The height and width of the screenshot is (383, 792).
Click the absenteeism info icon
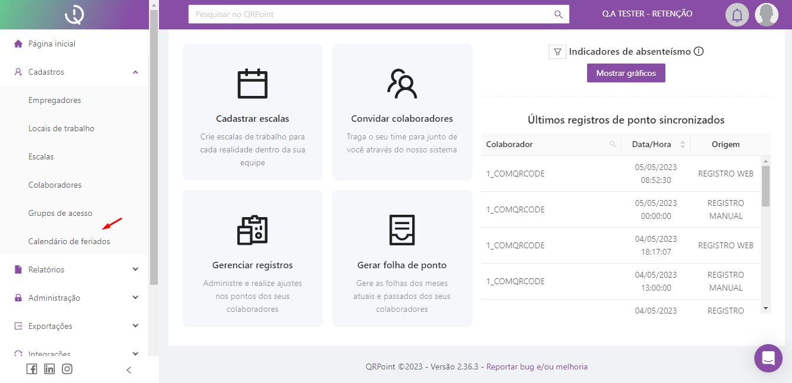point(699,51)
